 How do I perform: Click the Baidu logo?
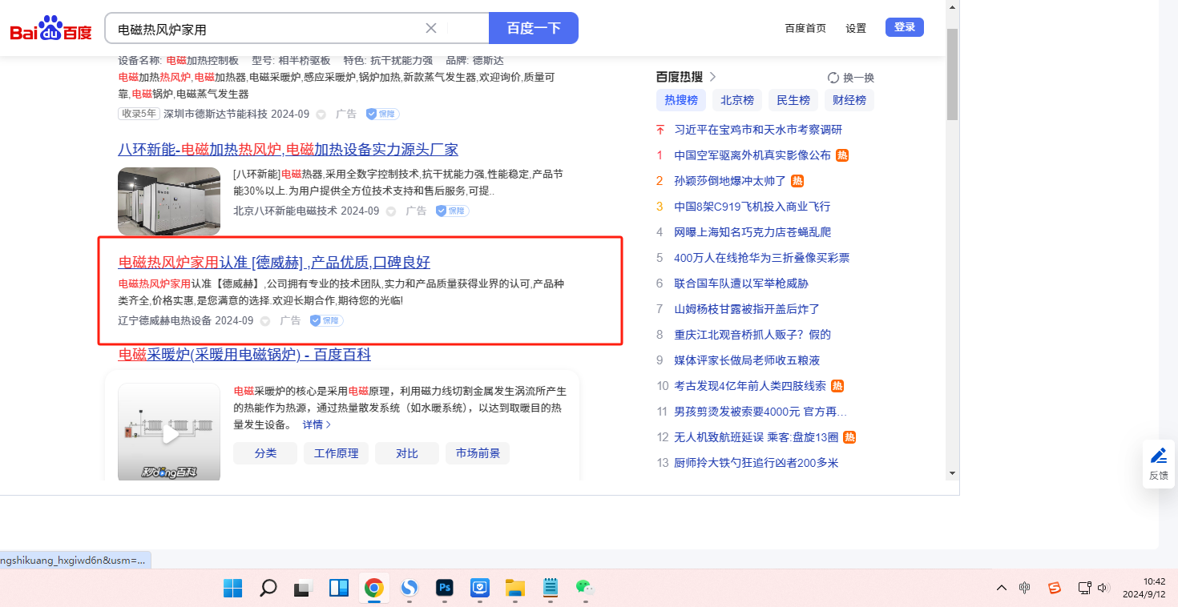[50, 29]
